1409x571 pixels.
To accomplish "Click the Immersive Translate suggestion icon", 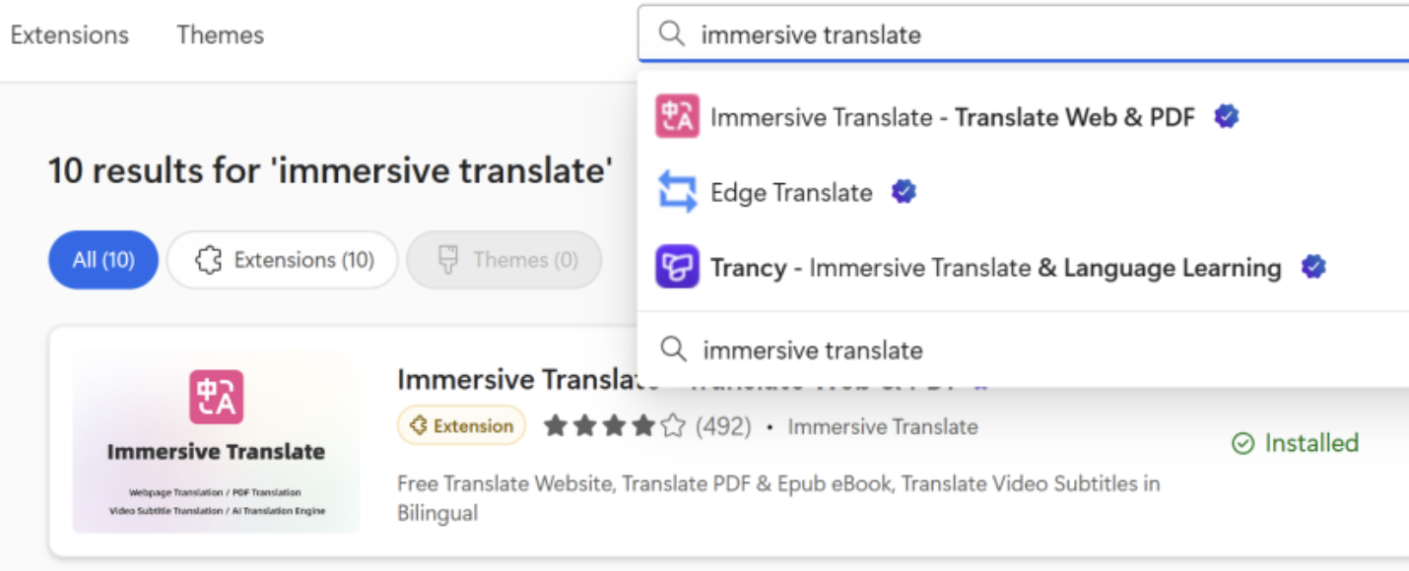I will 677,117.
